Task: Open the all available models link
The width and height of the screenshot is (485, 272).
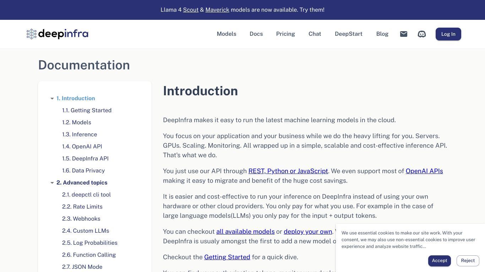Action: click(245, 232)
